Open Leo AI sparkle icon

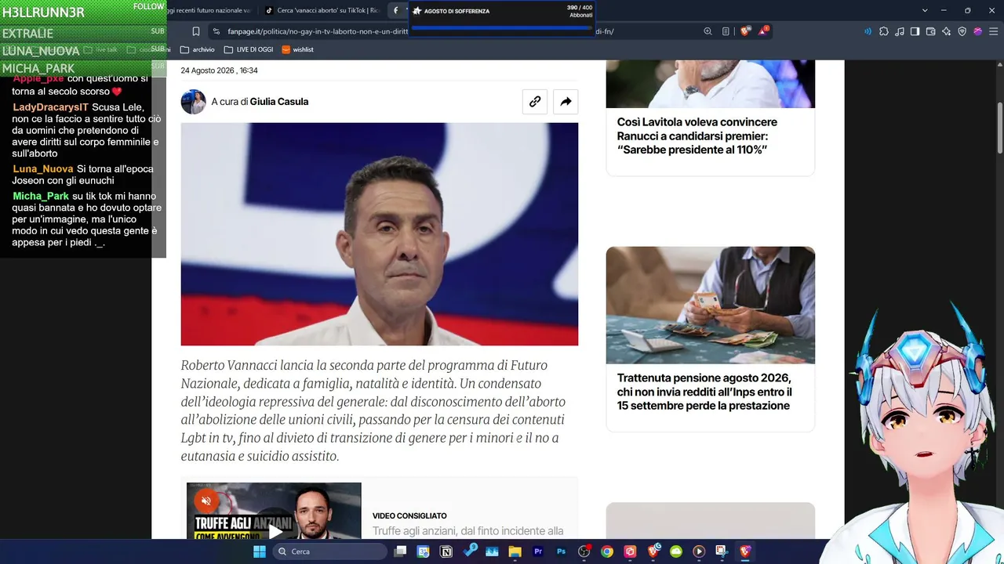tap(947, 31)
